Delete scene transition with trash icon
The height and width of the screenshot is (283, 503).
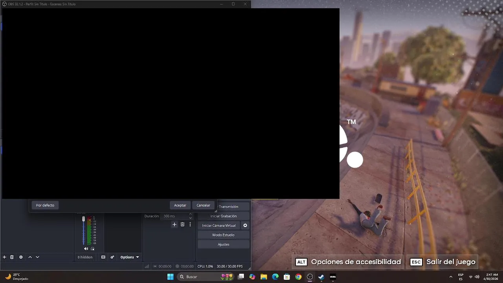(182, 224)
